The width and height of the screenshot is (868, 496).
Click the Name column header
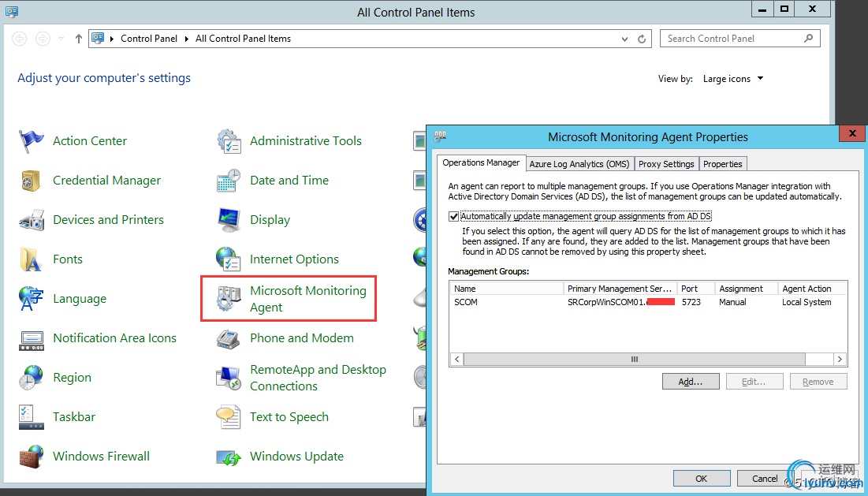[x=506, y=289]
